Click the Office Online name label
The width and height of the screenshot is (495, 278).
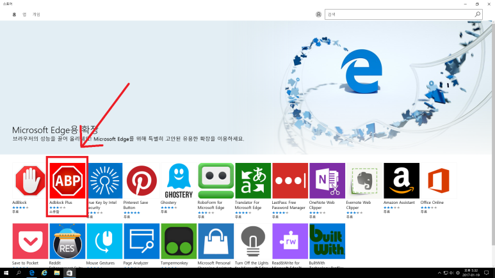click(x=432, y=203)
